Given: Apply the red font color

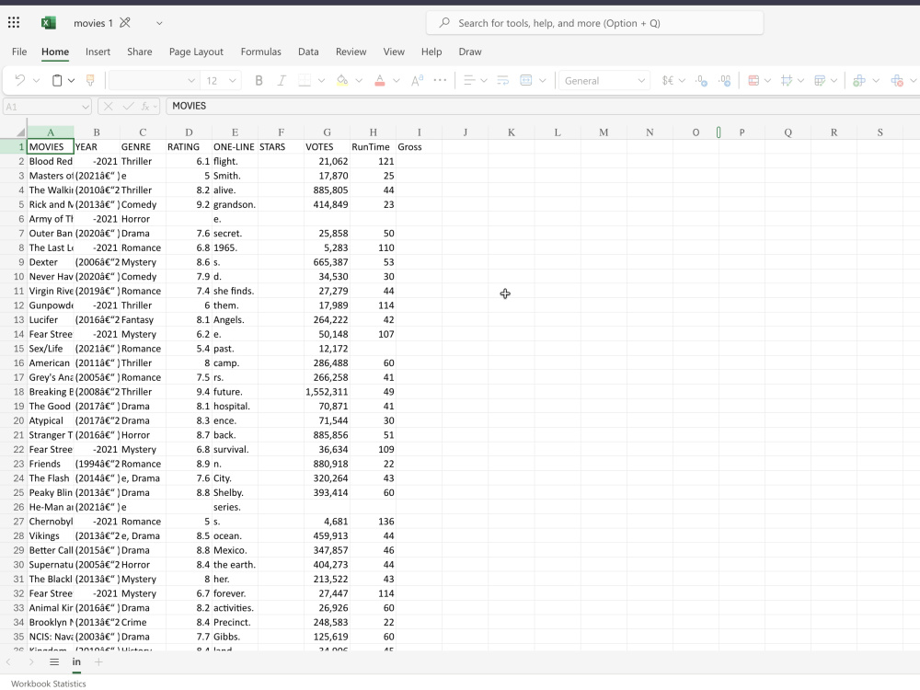Looking at the screenshot, I should 380,80.
